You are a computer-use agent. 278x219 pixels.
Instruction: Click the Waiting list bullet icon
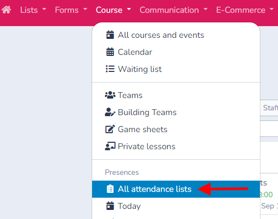(x=110, y=69)
